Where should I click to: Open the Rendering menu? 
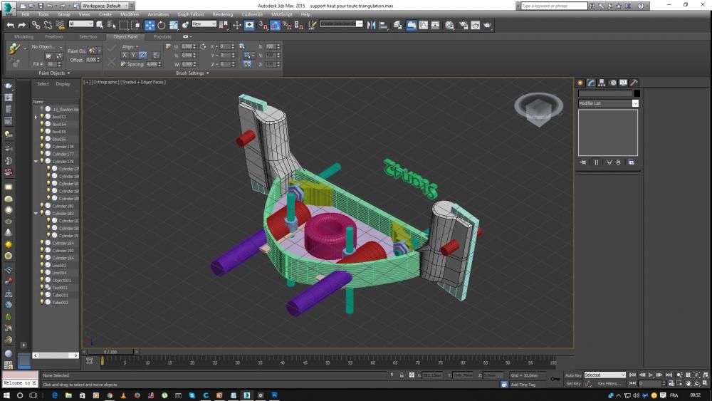(x=222, y=14)
